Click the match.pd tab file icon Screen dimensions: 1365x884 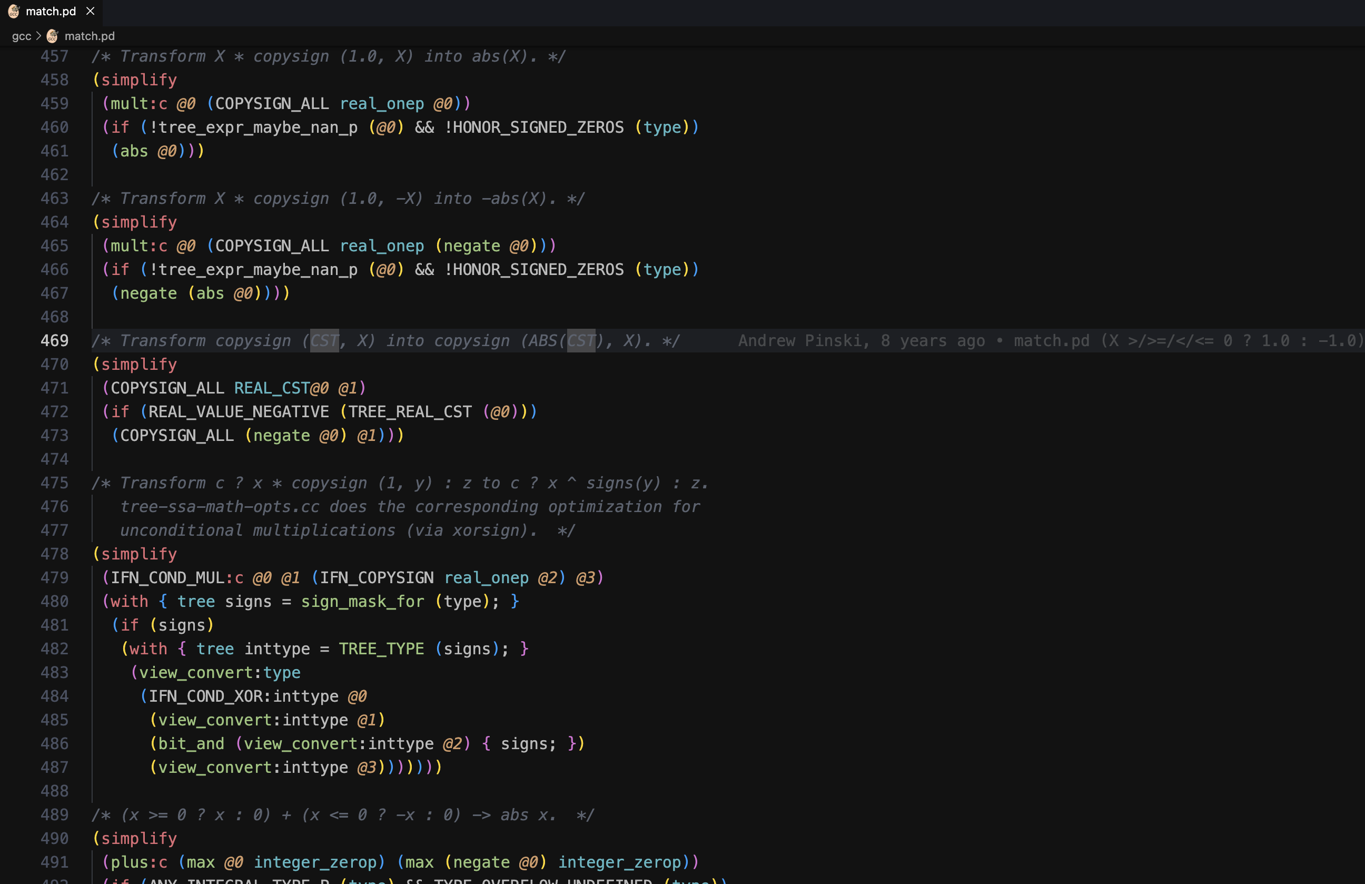14,11
